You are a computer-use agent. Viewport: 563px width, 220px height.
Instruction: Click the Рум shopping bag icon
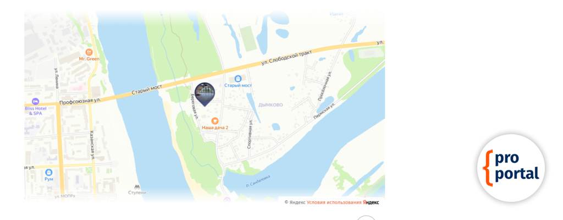(x=49, y=172)
